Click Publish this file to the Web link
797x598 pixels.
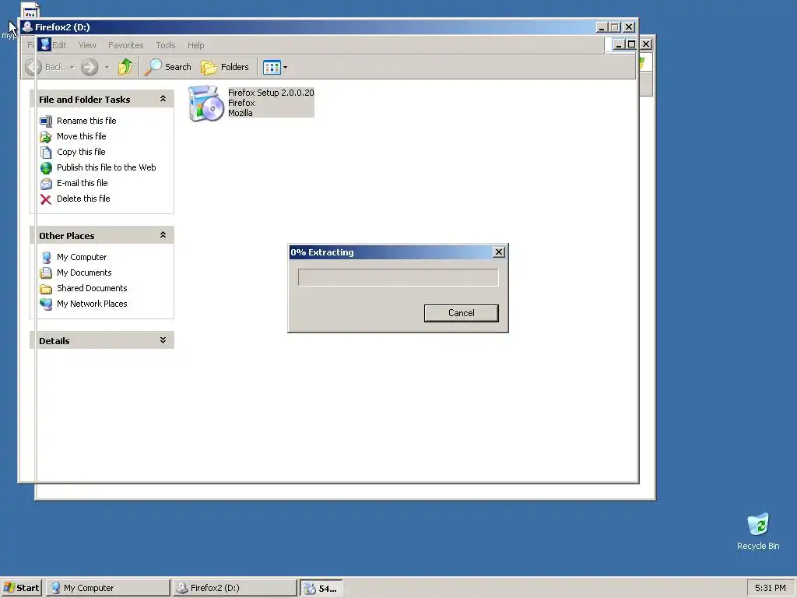(x=106, y=167)
